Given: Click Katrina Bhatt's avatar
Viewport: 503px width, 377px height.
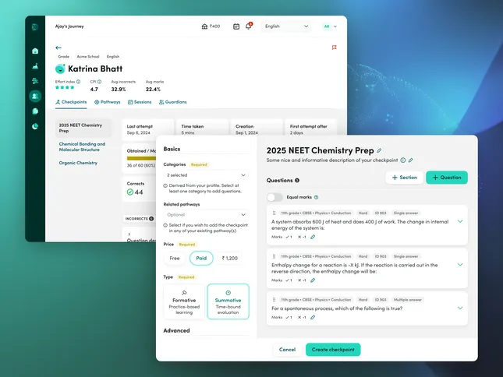Looking at the screenshot, I should 60,69.
